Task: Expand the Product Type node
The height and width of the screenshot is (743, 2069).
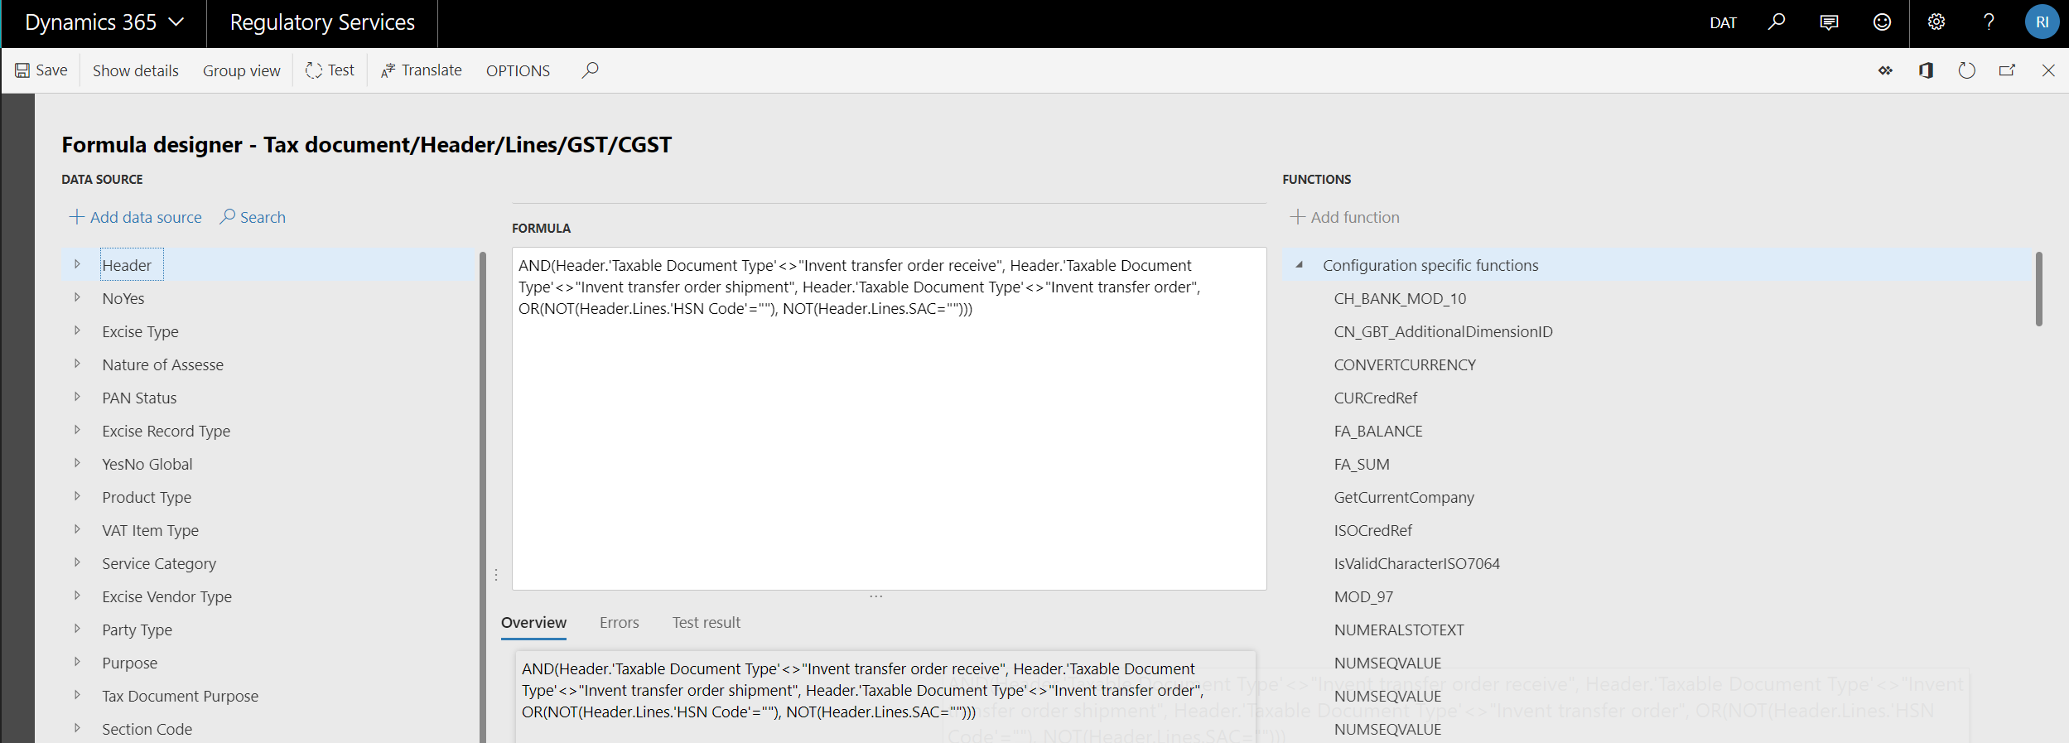Action: point(78,496)
